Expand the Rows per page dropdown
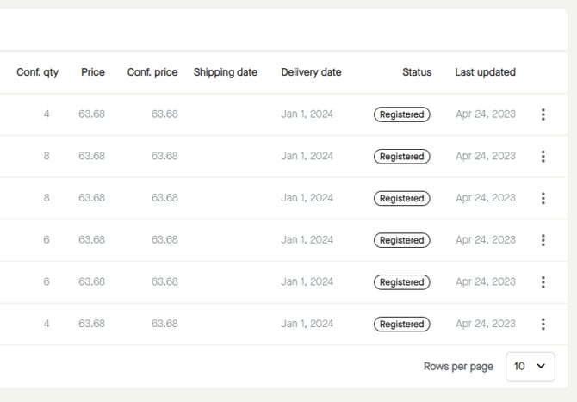The height and width of the screenshot is (402, 577). [x=530, y=366]
